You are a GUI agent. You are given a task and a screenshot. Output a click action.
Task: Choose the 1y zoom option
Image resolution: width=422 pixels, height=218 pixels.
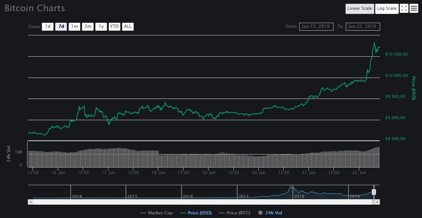pyautogui.click(x=101, y=26)
